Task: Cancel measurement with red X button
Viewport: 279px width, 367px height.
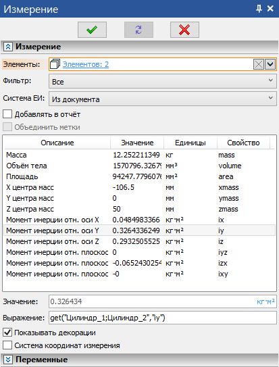Action: [x=184, y=30]
